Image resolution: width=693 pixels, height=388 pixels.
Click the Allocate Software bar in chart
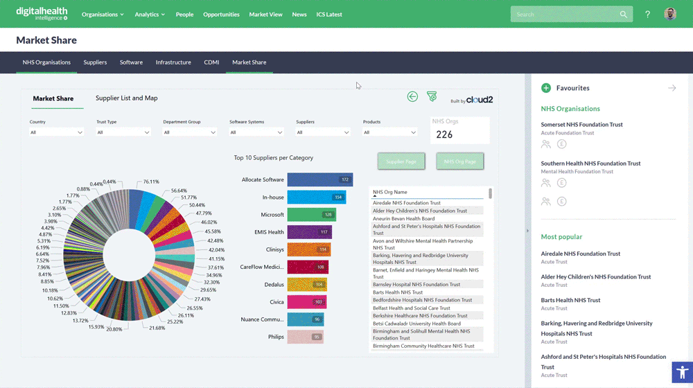319,179
